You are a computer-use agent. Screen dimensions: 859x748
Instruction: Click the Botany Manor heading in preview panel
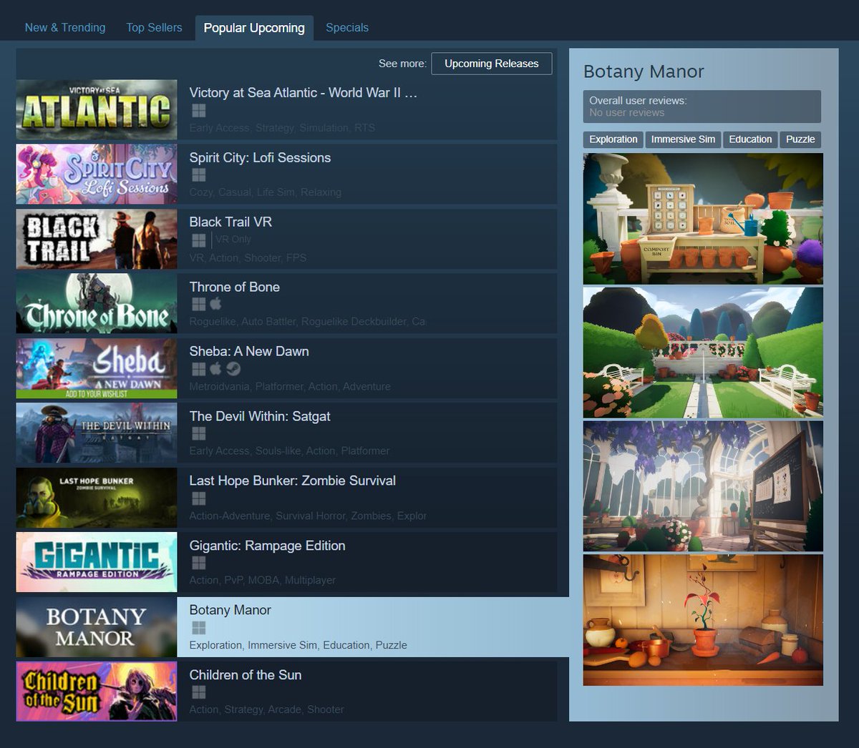[x=644, y=72]
